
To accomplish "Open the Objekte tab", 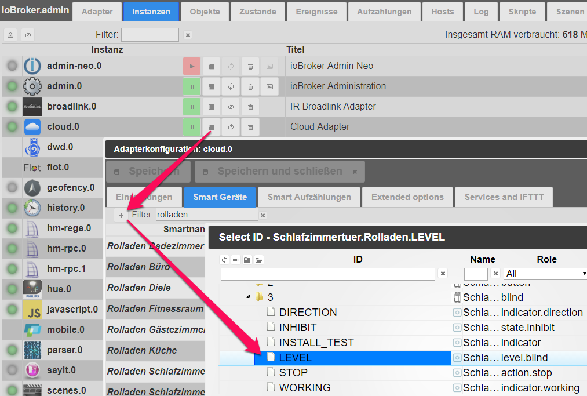I will [x=205, y=12].
